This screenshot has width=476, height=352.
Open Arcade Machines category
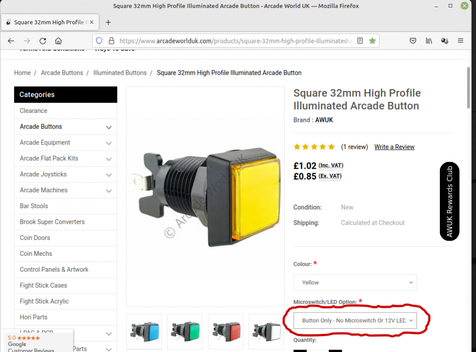[x=43, y=190]
